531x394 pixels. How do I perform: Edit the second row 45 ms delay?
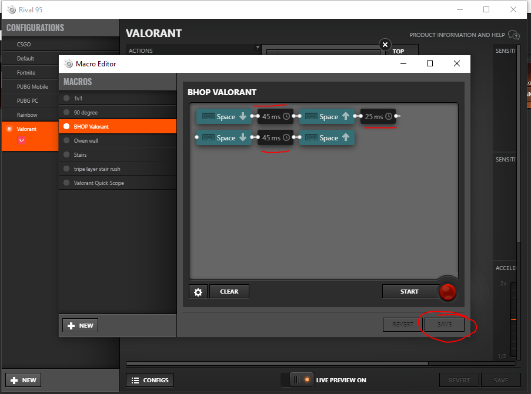click(x=275, y=137)
